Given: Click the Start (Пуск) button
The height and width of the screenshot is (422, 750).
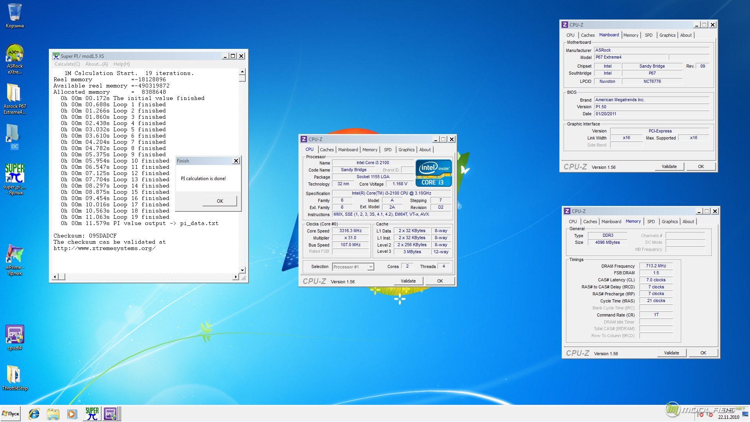Looking at the screenshot, I should tap(11, 414).
